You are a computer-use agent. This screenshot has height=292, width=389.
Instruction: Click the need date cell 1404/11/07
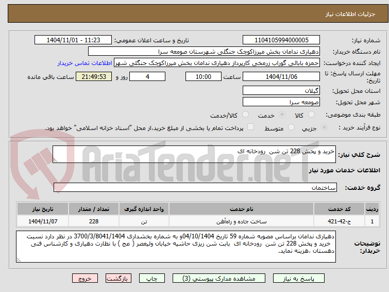(x=43, y=221)
